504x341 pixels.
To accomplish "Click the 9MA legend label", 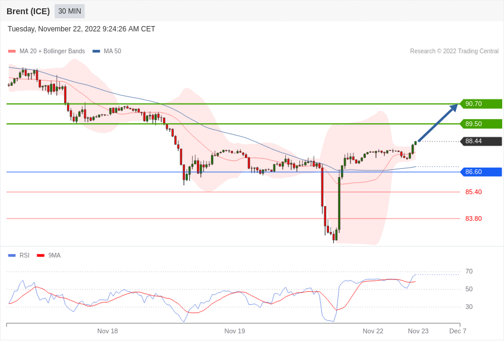I will (x=55, y=256).
